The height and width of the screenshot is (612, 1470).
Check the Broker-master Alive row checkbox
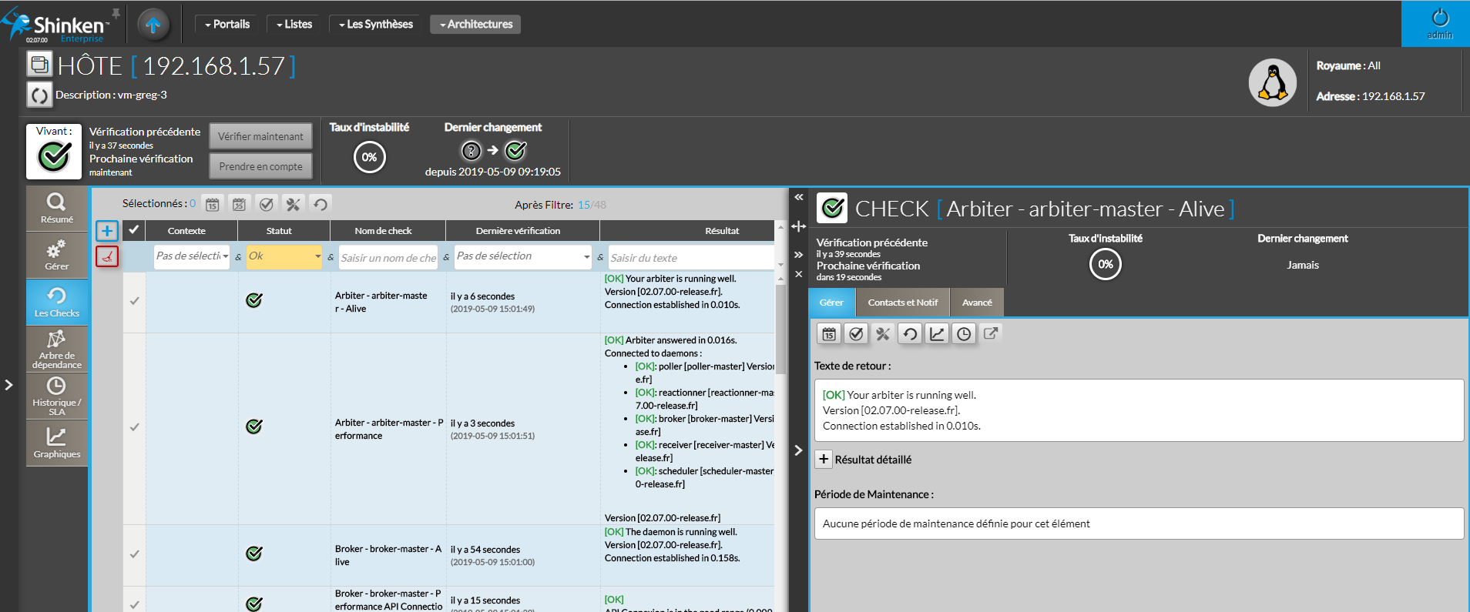click(x=135, y=554)
